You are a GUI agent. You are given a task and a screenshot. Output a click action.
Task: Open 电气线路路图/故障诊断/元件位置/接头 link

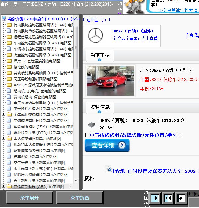133,135
